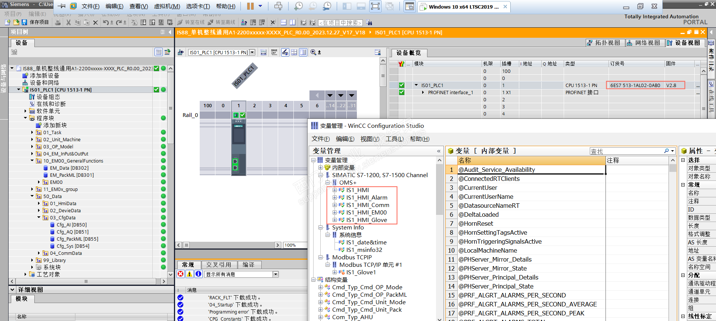
Task: Click 转至离线 go offline button
Action: pyautogui.click(x=222, y=22)
